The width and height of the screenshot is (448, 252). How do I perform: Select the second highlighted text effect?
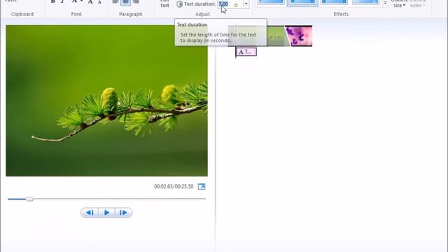tap(302, 2)
